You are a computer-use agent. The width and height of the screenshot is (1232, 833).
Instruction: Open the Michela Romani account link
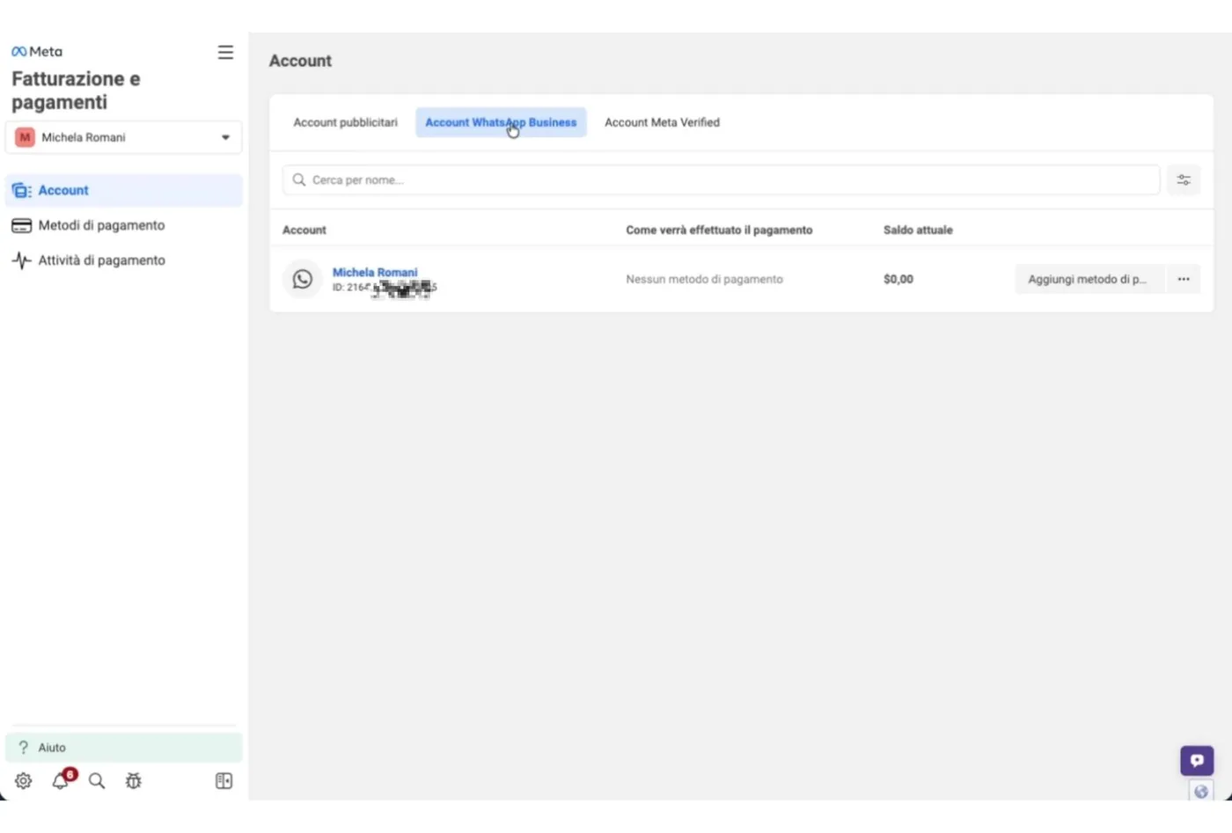(375, 272)
